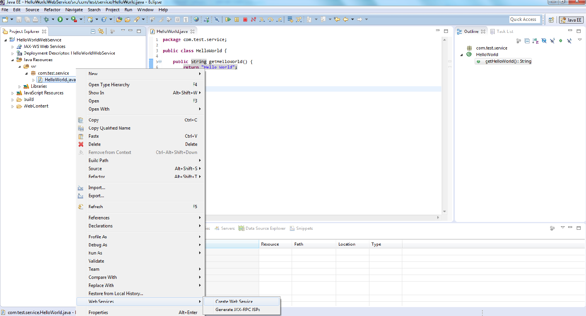Collapse All nodes in the Outline view
This screenshot has height=316, width=586.
(527, 41)
